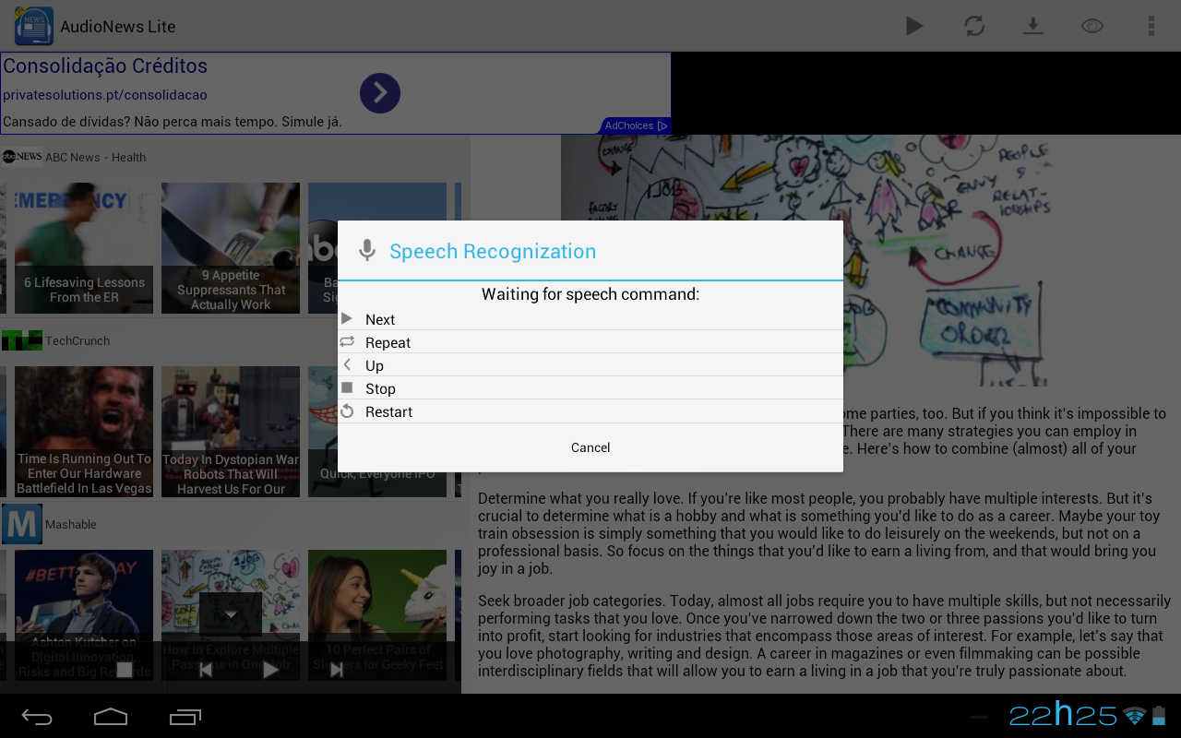Stop playback in the bottom player bar
The width and height of the screenshot is (1181, 738).
coord(125,670)
